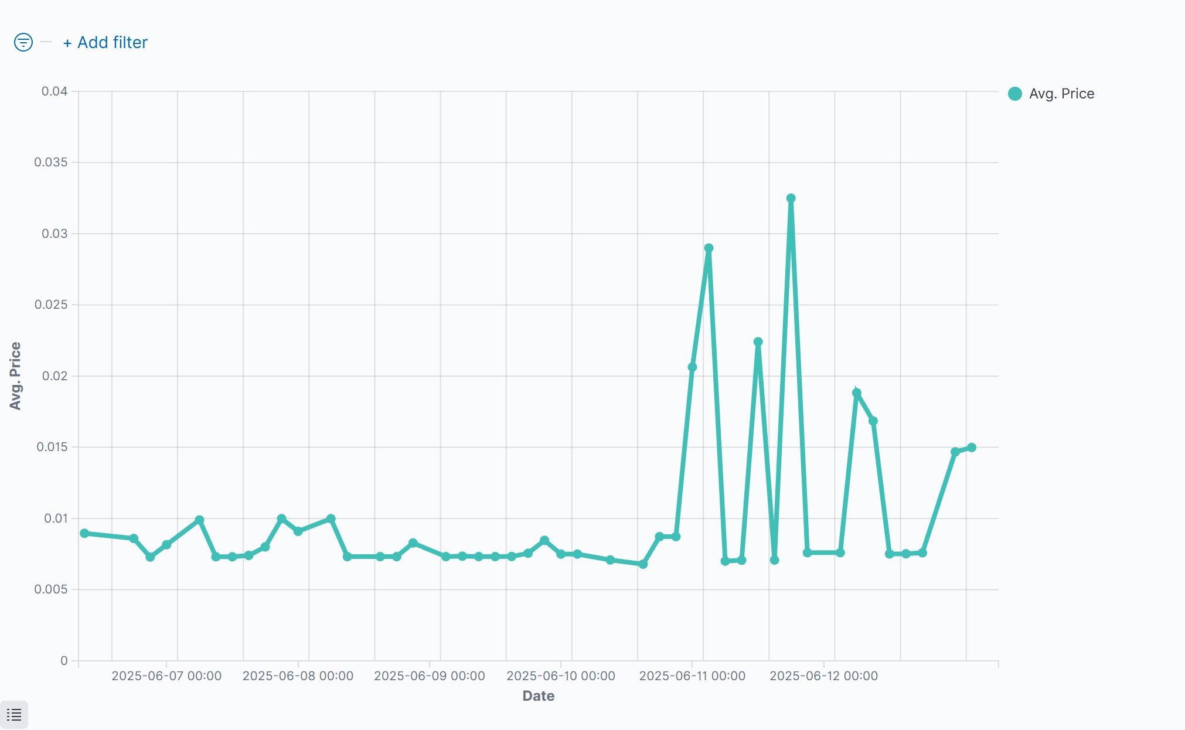Click the last data point on the line
The height and width of the screenshot is (730, 1185).
point(972,448)
